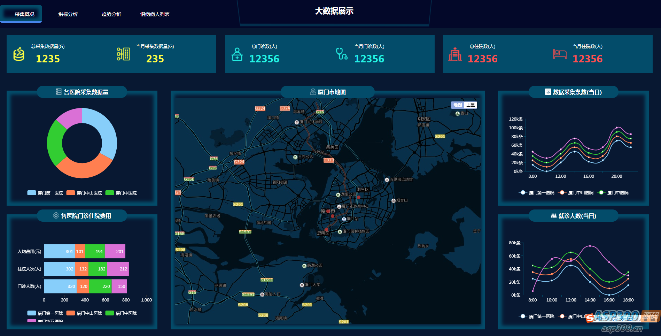Click the stethoscope icon for monthly outpatients

(x=342, y=54)
